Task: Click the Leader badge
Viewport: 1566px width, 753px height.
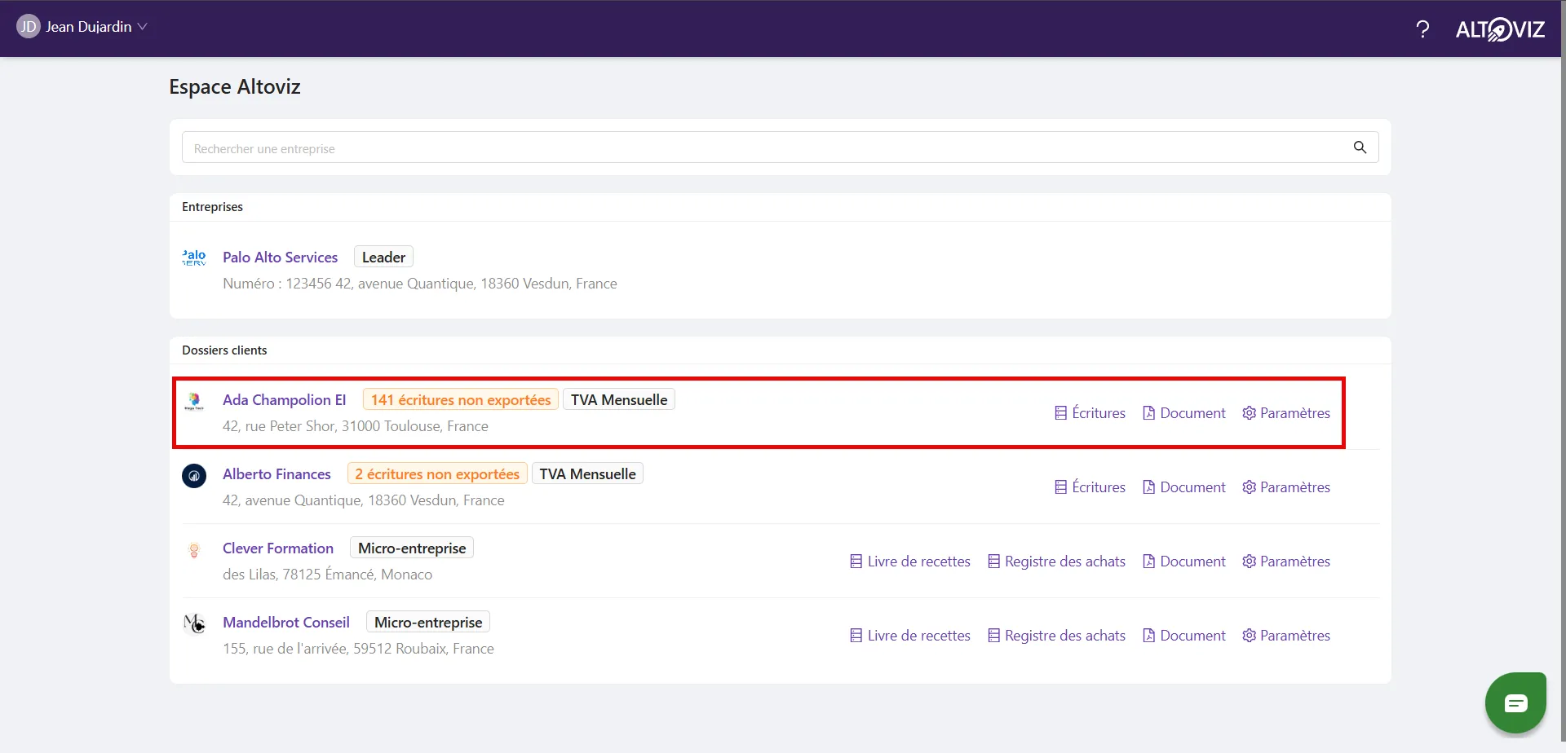Action: (x=383, y=258)
